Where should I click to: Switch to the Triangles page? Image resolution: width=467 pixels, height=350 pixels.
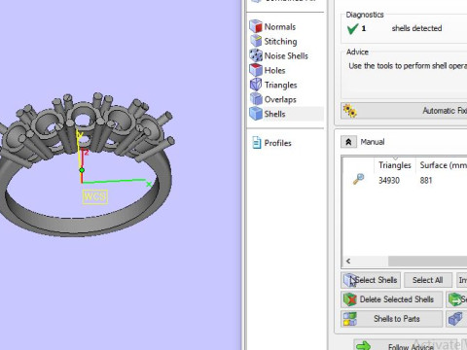280,85
